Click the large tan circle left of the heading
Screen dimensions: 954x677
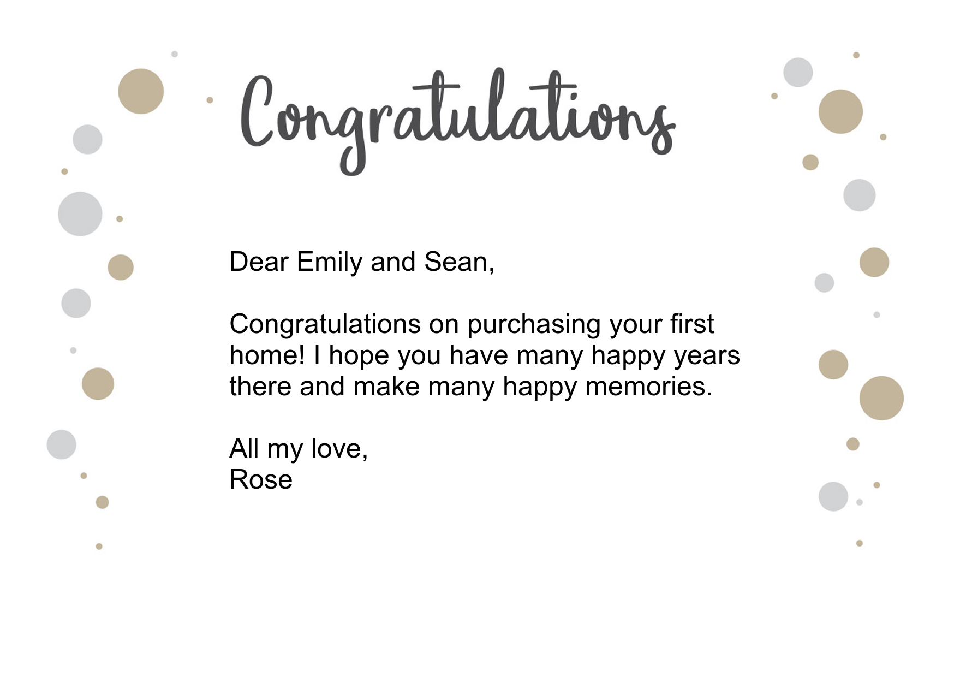(141, 91)
